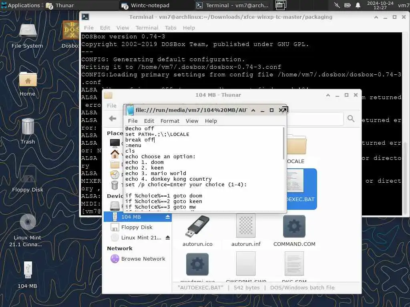Viewport: 410px width, 307px height.
Task: Open the Linux Mint 21.1 desktop disc icon
Action: 28,230
